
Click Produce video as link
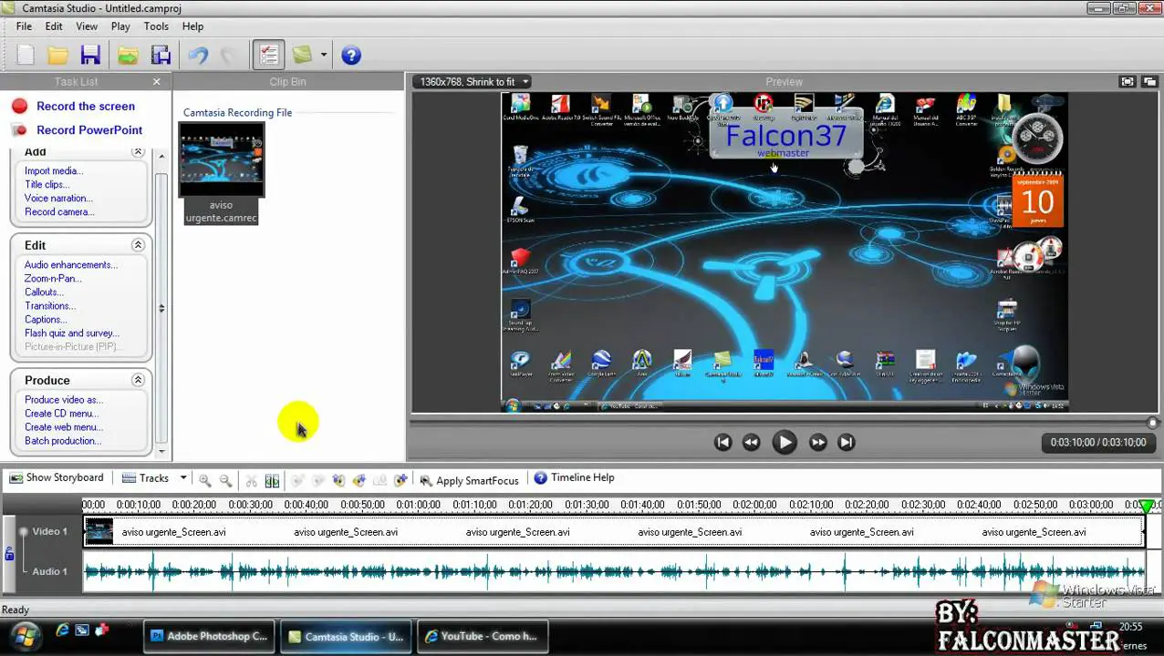(x=64, y=400)
